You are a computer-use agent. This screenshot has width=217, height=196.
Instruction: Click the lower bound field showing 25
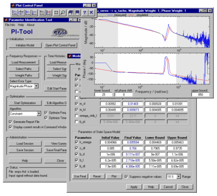click(x=104, y=95)
